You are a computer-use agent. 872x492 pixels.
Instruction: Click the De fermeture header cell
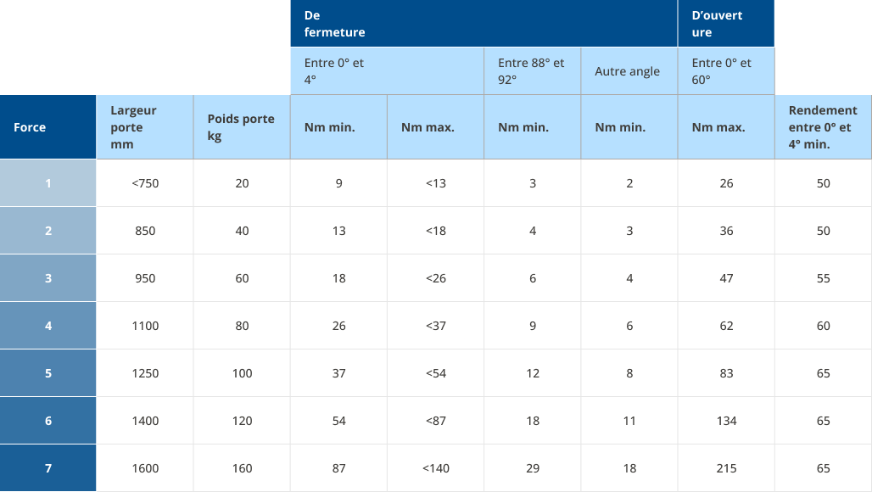coord(484,24)
